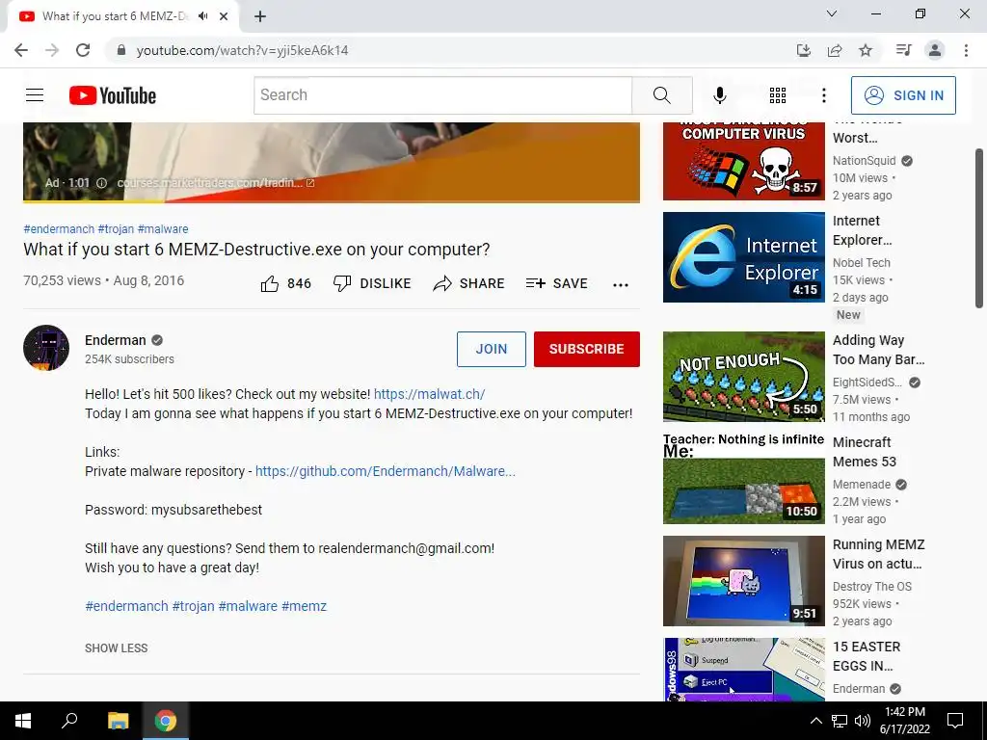Click #trojan hashtag above the title
Image resolution: width=987 pixels, height=740 pixels.
[116, 229]
